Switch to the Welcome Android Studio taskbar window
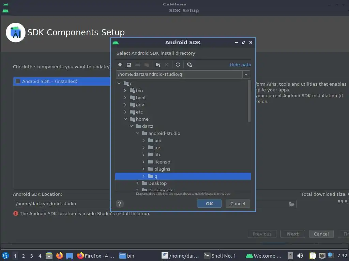The width and height of the screenshot is (349, 261). pyautogui.click(x=263, y=256)
